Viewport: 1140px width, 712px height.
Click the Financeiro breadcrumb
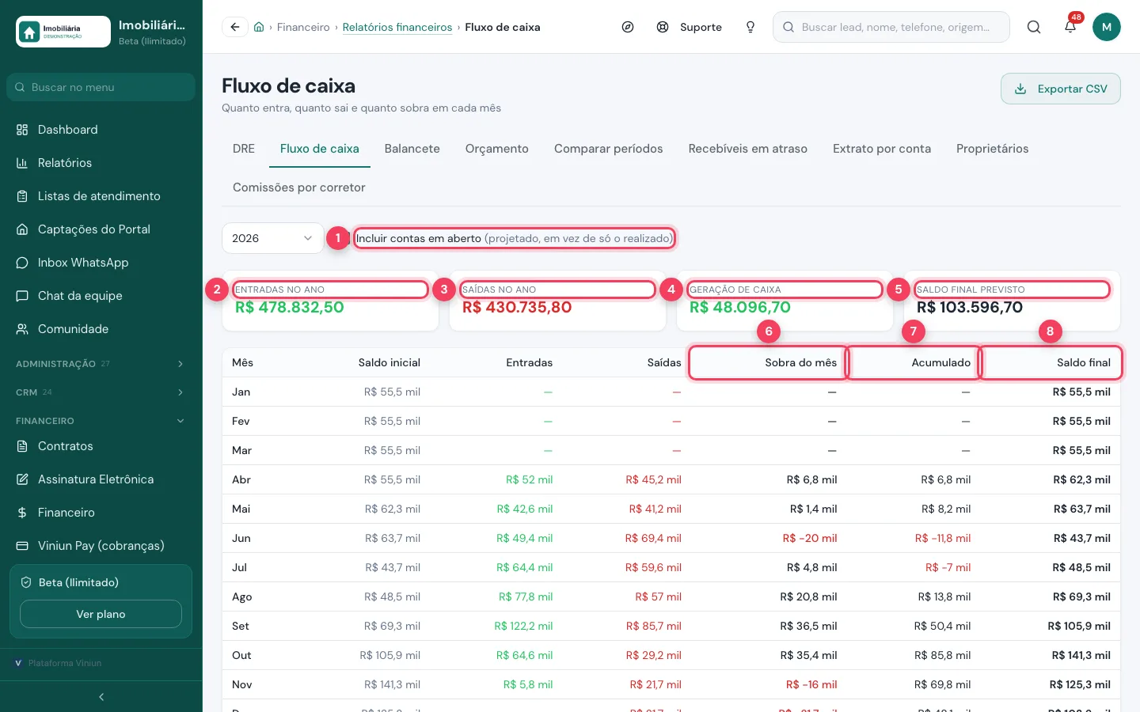coord(303,27)
